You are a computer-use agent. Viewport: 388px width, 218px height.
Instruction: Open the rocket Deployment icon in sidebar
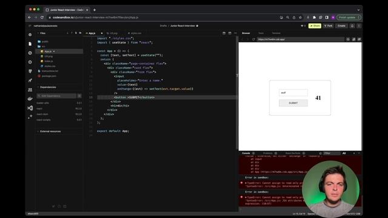point(30,81)
